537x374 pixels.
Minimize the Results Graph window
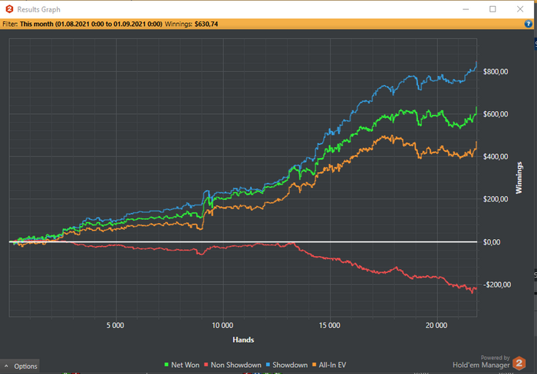[x=466, y=9]
